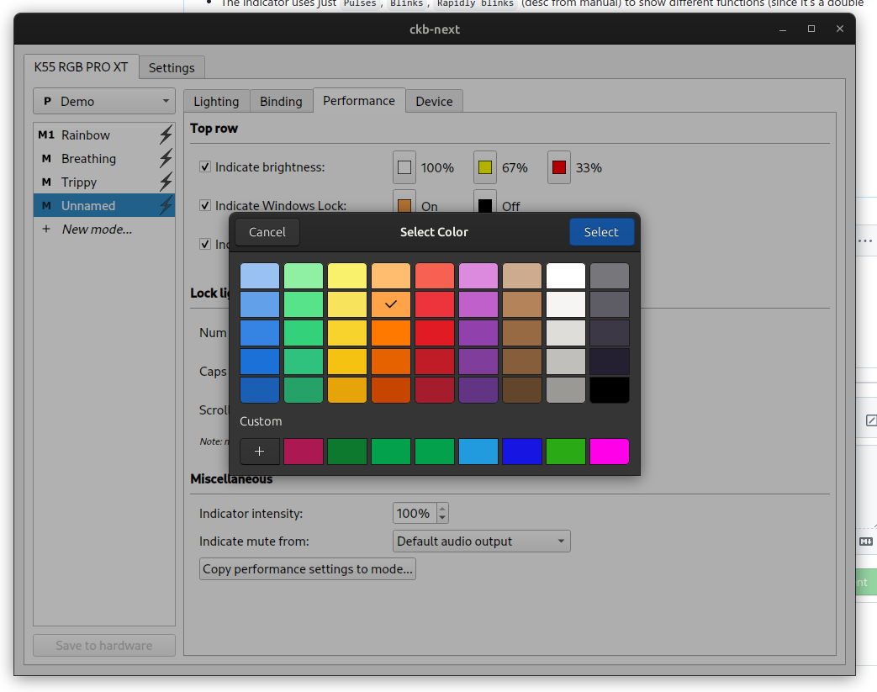The width and height of the screenshot is (877, 692).
Task: Click the lightning bolt icon beside Rainbow
Action: 166,135
